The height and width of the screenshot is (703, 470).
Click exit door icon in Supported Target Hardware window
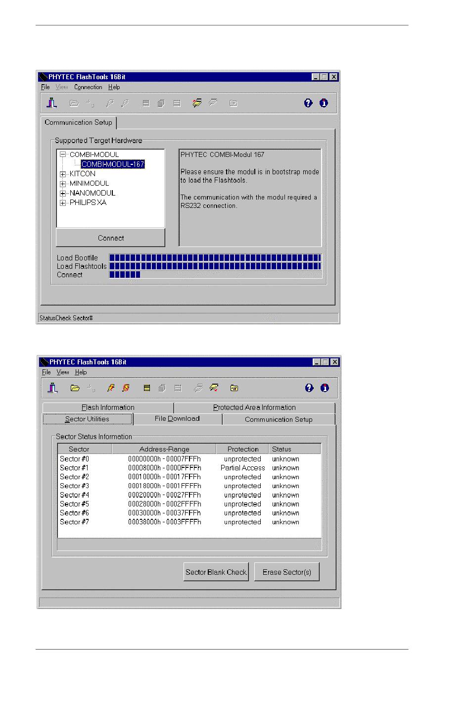pyautogui.click(x=52, y=103)
